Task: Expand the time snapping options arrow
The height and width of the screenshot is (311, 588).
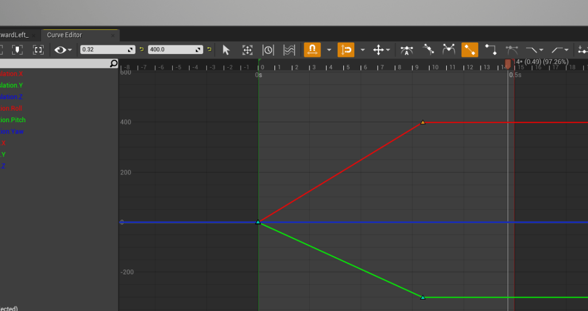Action: 329,50
